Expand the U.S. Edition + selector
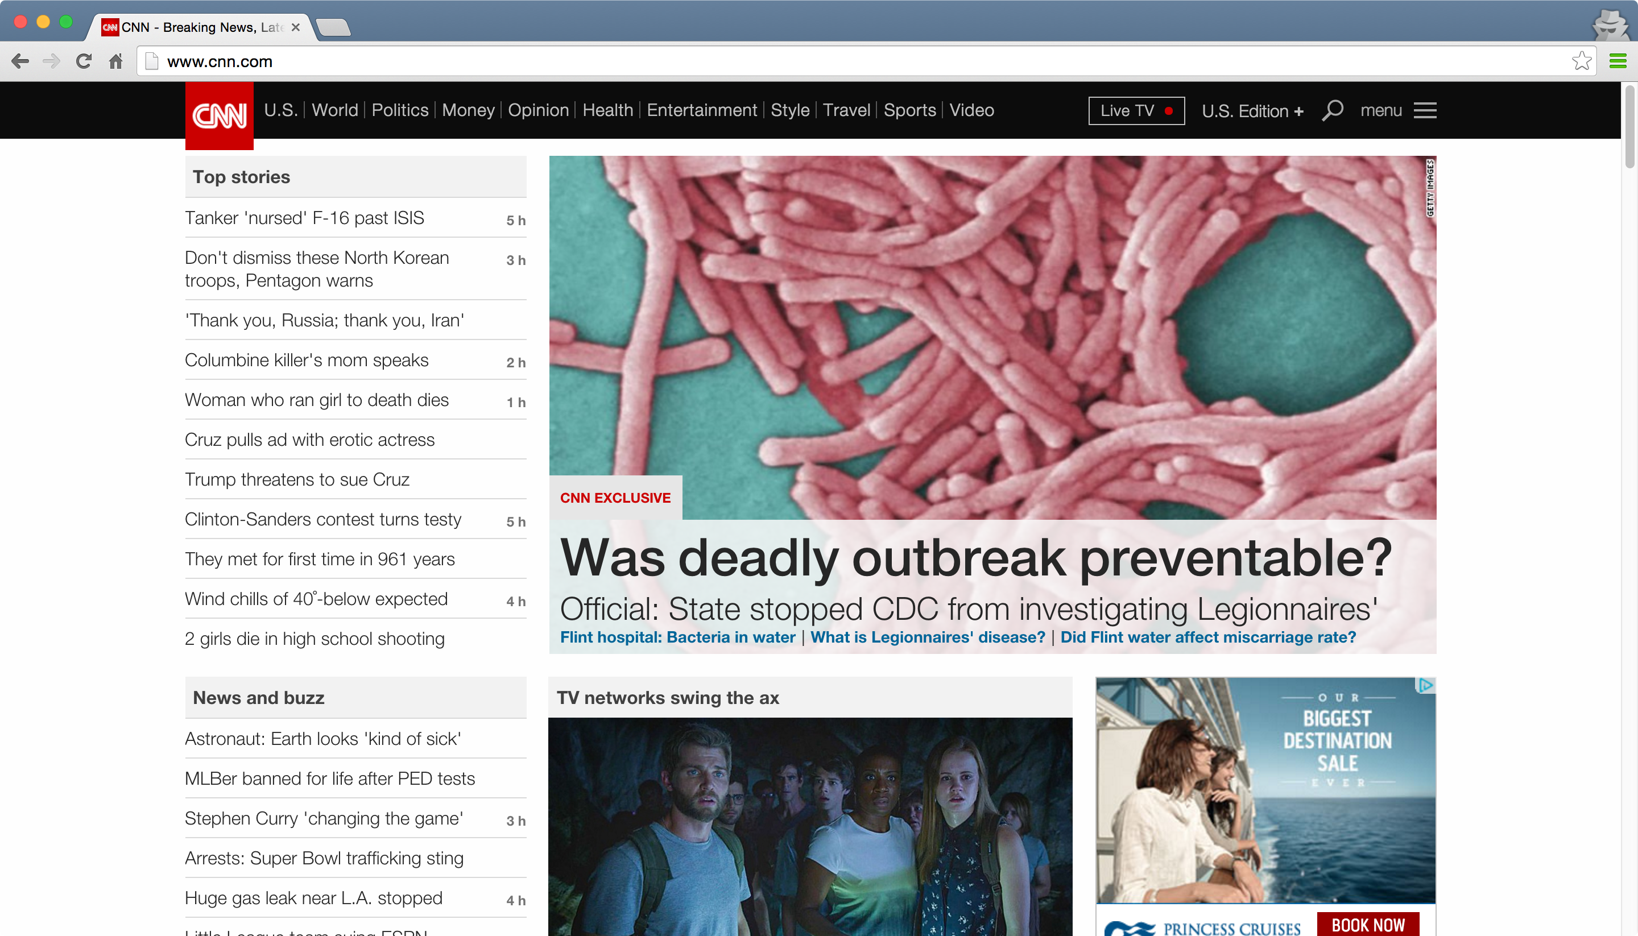The image size is (1638, 936). click(x=1252, y=110)
